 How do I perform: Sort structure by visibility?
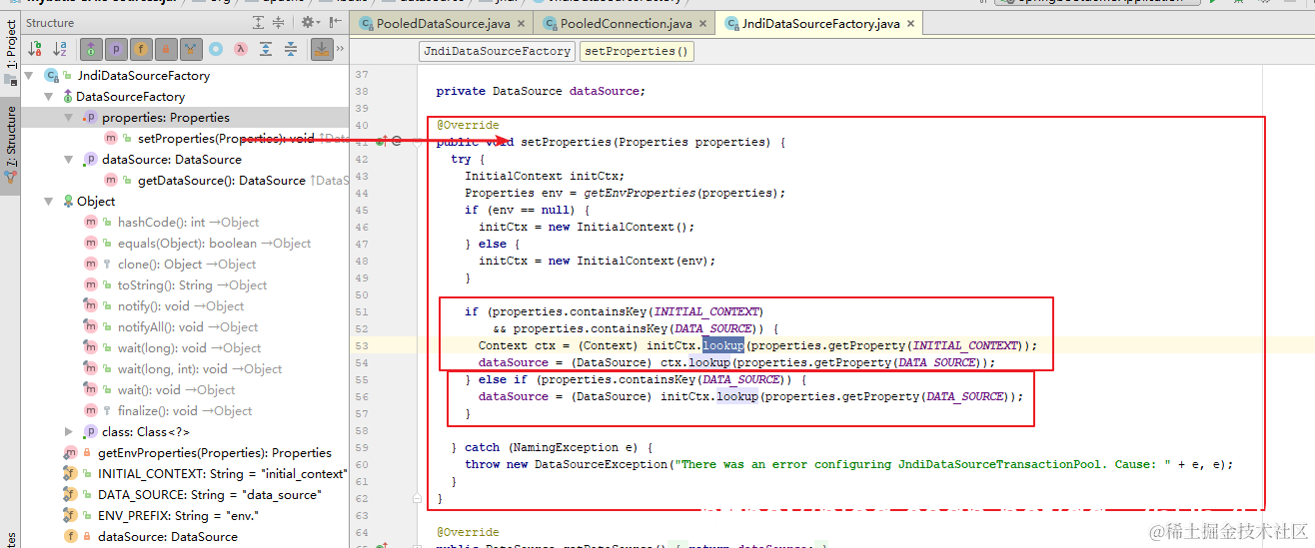tap(36, 48)
